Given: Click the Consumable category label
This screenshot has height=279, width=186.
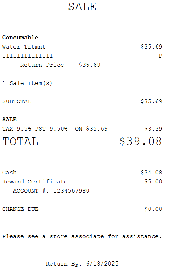Looking at the screenshot, I should (x=20, y=38).
